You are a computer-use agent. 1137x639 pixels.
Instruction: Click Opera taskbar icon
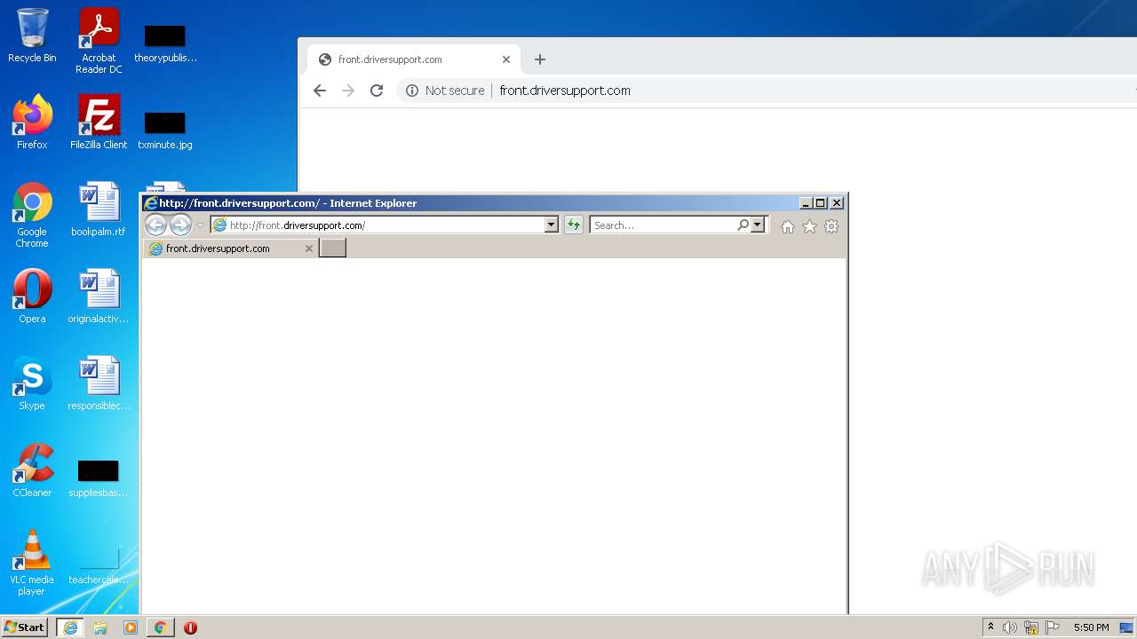coord(190,627)
